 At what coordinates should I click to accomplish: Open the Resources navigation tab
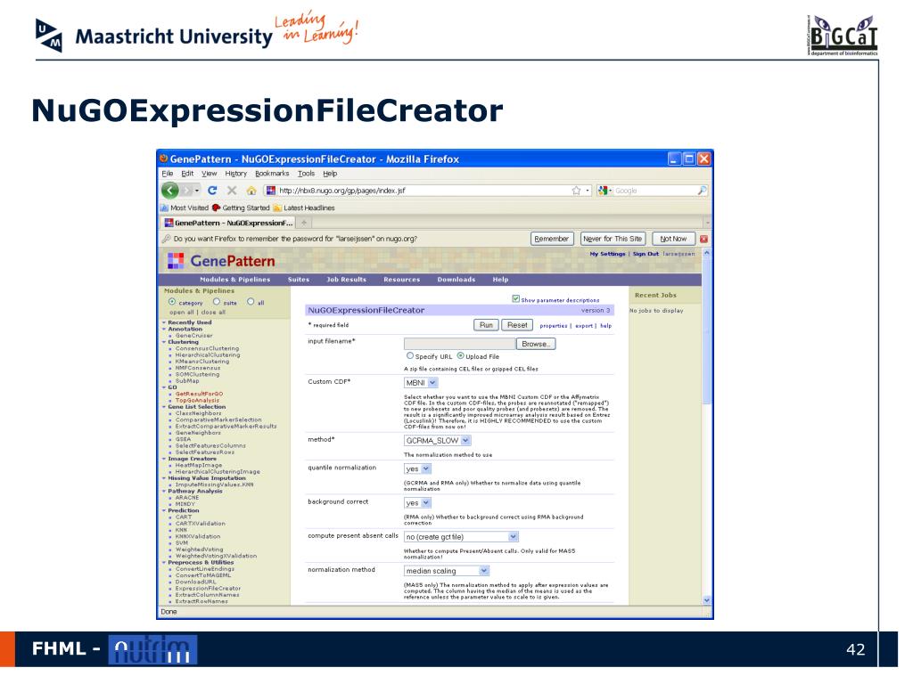(x=402, y=280)
